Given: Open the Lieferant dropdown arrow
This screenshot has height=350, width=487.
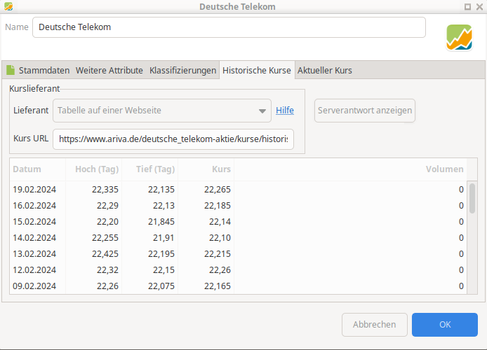Looking at the screenshot, I should 262,111.
